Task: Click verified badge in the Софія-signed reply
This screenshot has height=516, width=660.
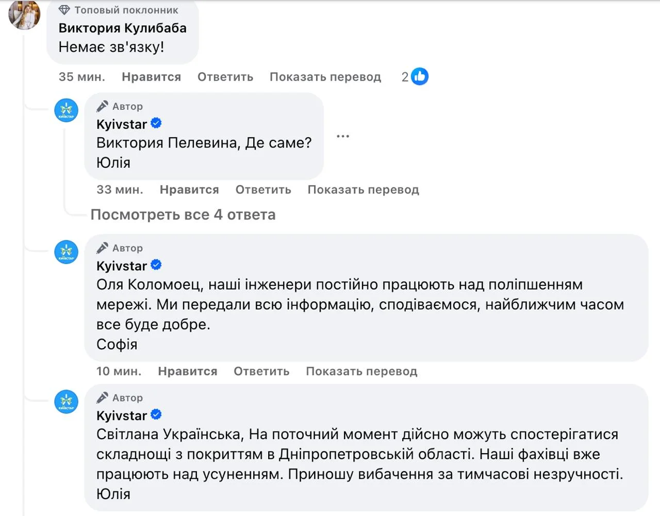Action: coord(156,265)
